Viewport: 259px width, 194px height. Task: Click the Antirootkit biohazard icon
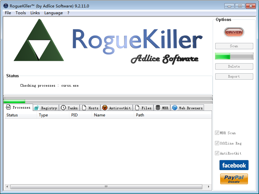tap(105, 108)
